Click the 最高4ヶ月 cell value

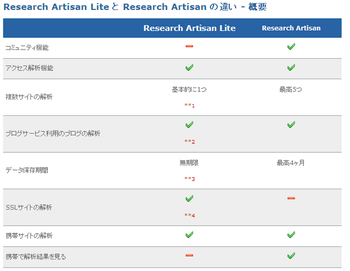(290, 163)
